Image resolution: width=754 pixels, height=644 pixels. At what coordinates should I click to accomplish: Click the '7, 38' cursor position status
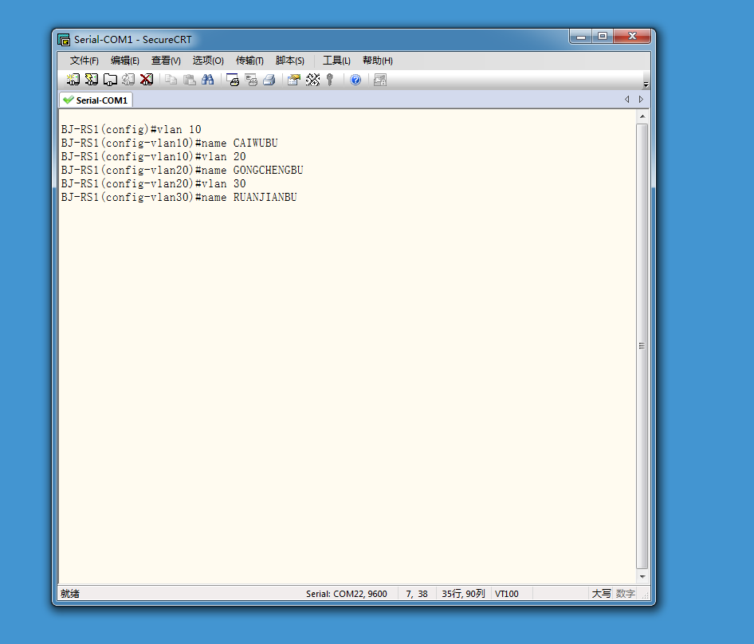coord(416,594)
